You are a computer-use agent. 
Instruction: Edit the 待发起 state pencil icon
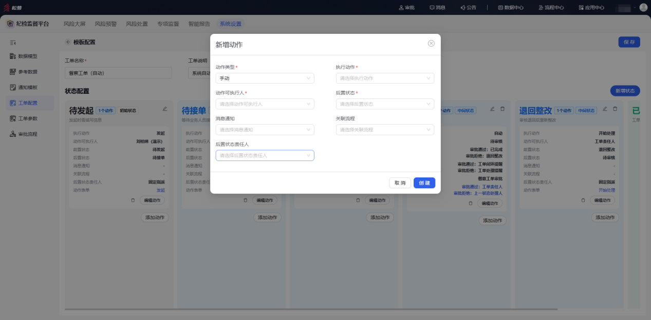point(165,109)
